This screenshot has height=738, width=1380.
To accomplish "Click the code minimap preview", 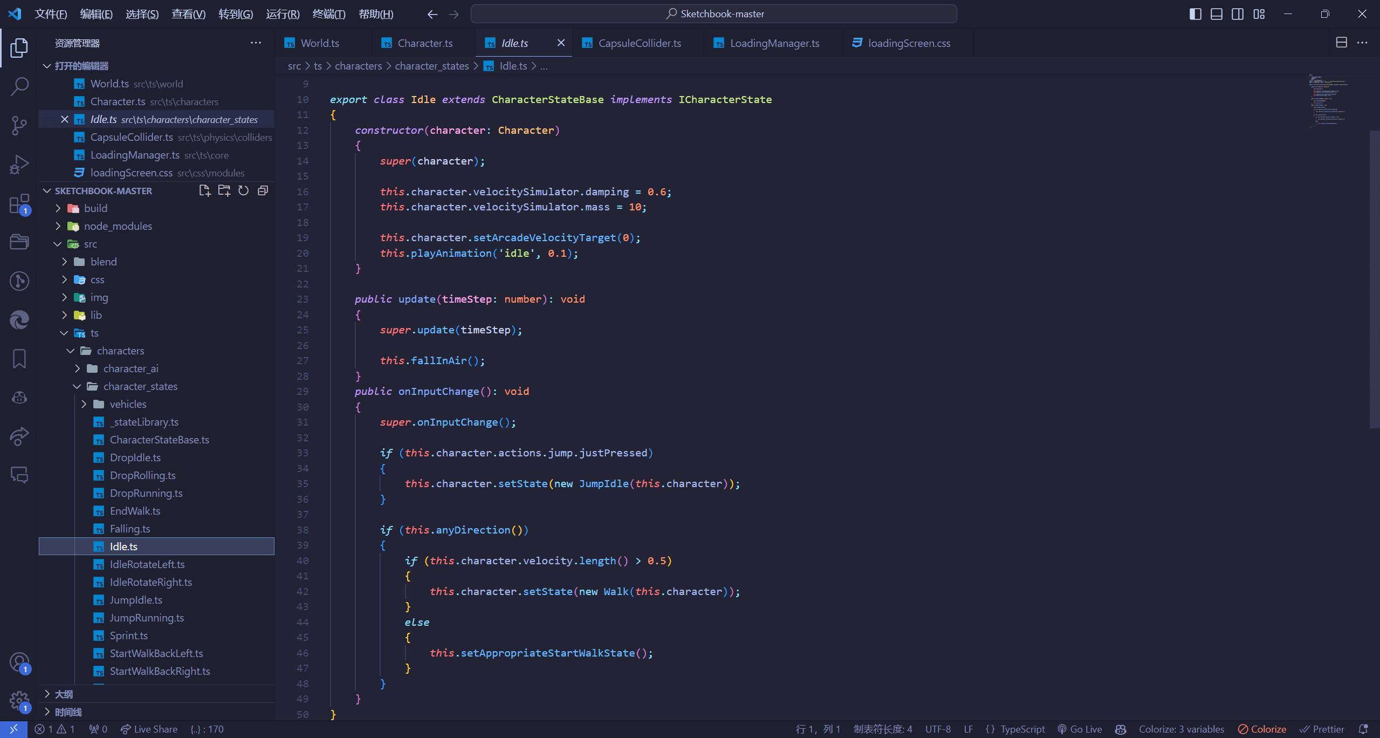I will click(1330, 101).
